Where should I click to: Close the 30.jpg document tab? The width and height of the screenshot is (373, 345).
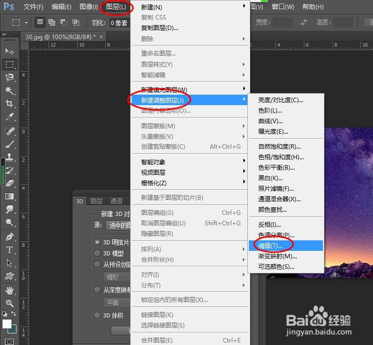point(101,36)
